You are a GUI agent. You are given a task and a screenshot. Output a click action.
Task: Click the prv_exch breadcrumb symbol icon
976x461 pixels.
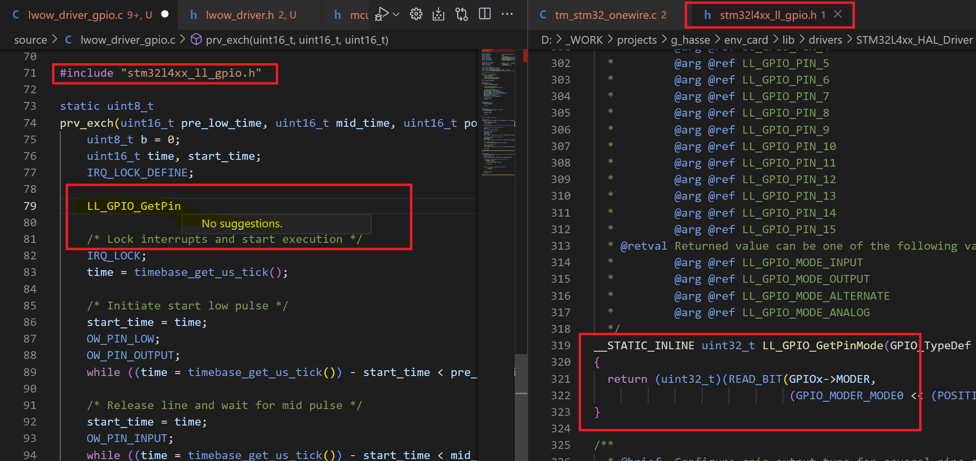point(196,40)
